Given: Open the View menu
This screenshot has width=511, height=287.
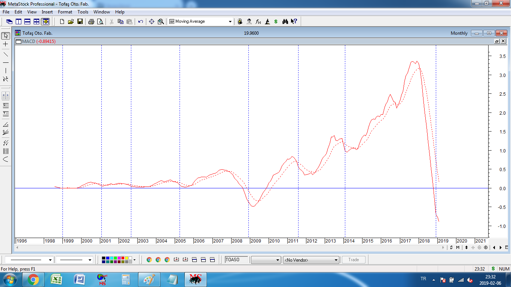Looking at the screenshot, I should (32, 12).
